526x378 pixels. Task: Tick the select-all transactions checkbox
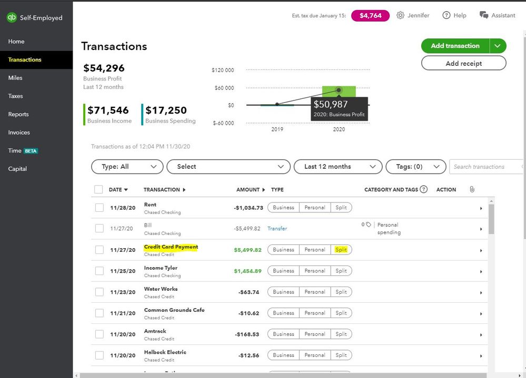98,189
